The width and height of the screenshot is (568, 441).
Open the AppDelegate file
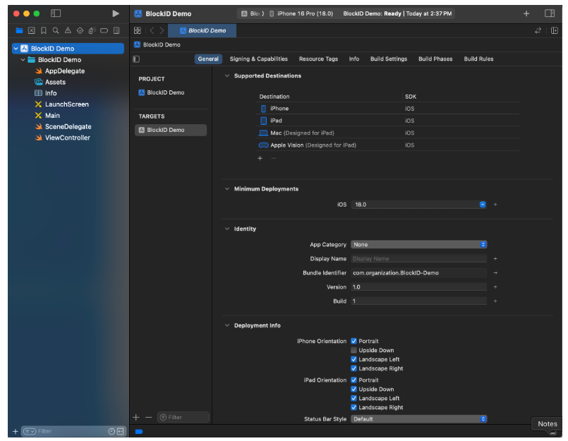[x=64, y=71]
